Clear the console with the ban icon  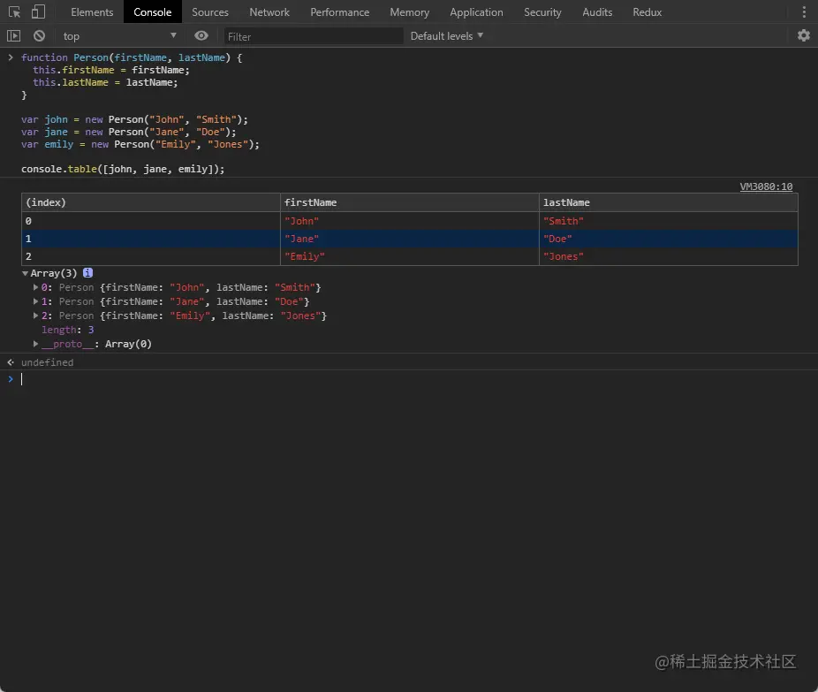tap(39, 36)
